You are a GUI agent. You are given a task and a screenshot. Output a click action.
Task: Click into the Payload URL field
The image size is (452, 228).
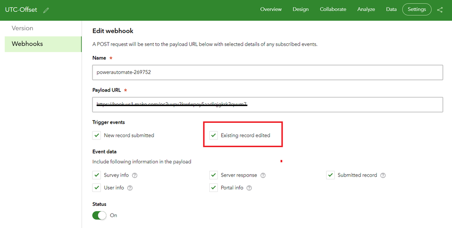click(267, 104)
